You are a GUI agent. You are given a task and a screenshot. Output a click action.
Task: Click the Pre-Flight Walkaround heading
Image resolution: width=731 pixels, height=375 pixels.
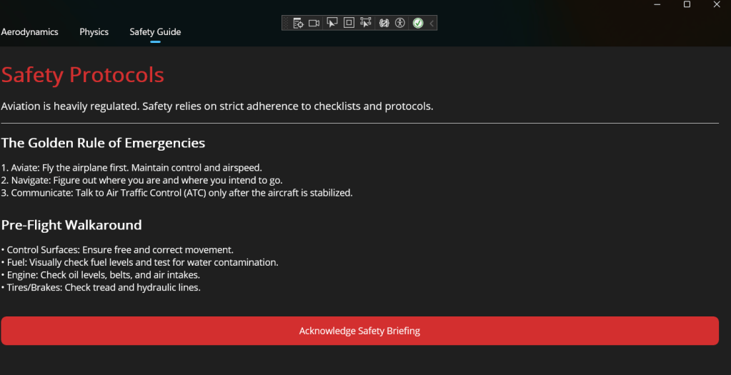[x=71, y=224]
